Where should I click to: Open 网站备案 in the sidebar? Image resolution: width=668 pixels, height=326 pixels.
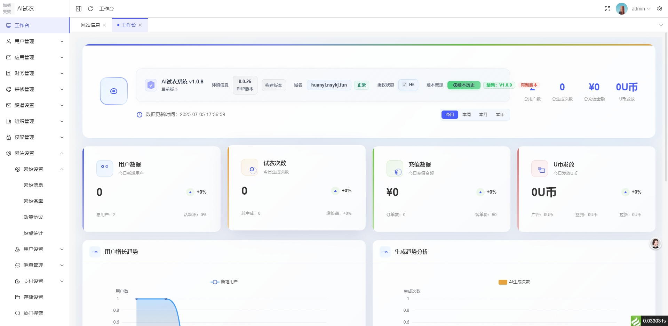coord(33,201)
